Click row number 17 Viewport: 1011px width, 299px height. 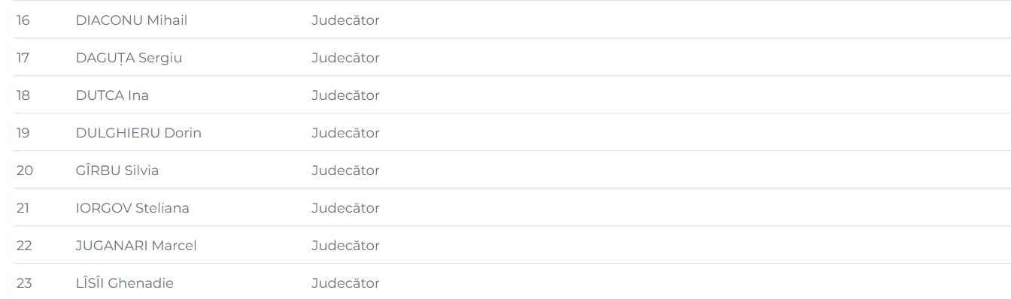click(x=23, y=58)
